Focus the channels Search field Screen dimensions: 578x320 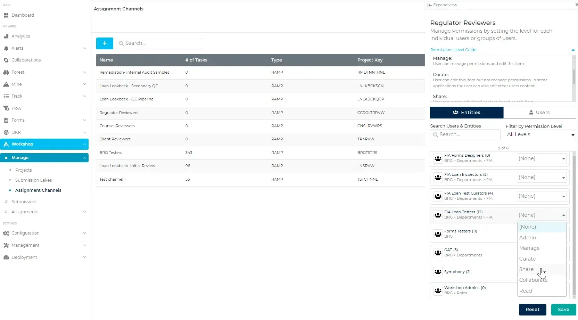(x=159, y=43)
